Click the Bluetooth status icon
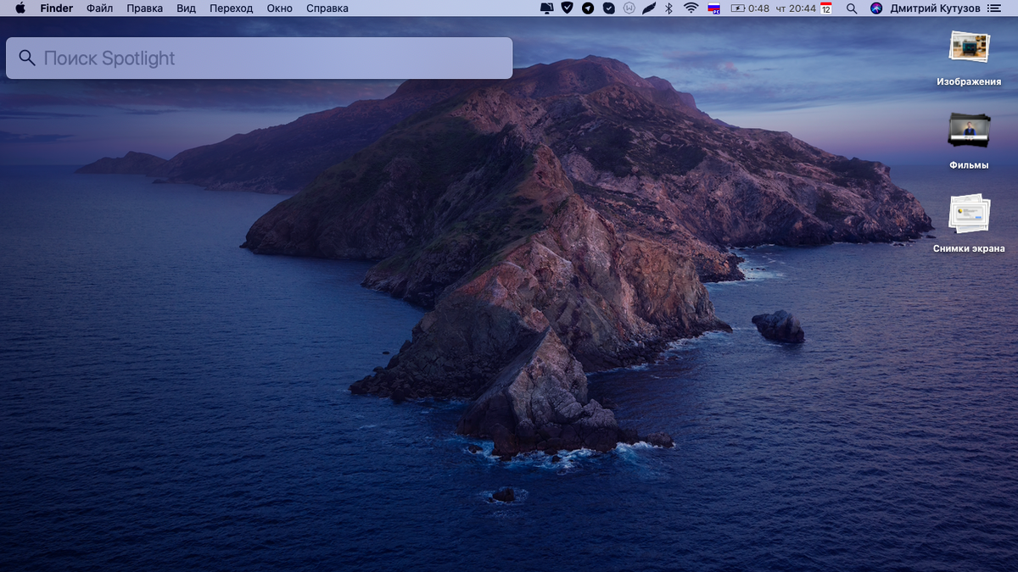1018x572 pixels. point(668,8)
